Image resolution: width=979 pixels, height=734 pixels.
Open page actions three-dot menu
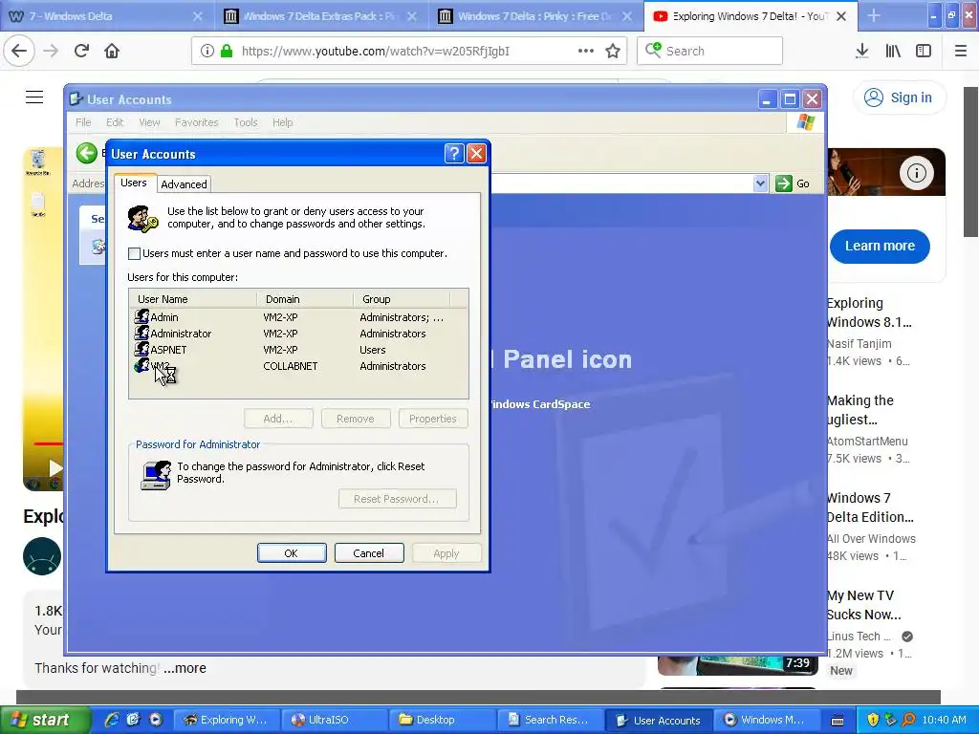point(586,51)
